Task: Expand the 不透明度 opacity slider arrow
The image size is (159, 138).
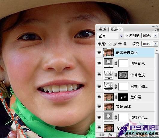Action: point(155,36)
